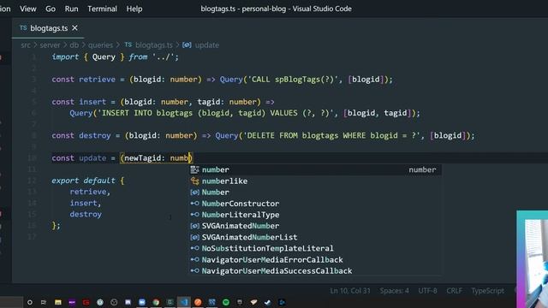Change indentation via Spaces: 4
This screenshot has height=308, width=548.
[x=394, y=291]
